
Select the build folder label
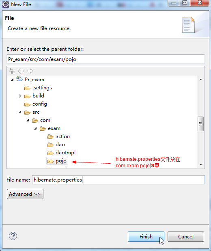[38, 96]
